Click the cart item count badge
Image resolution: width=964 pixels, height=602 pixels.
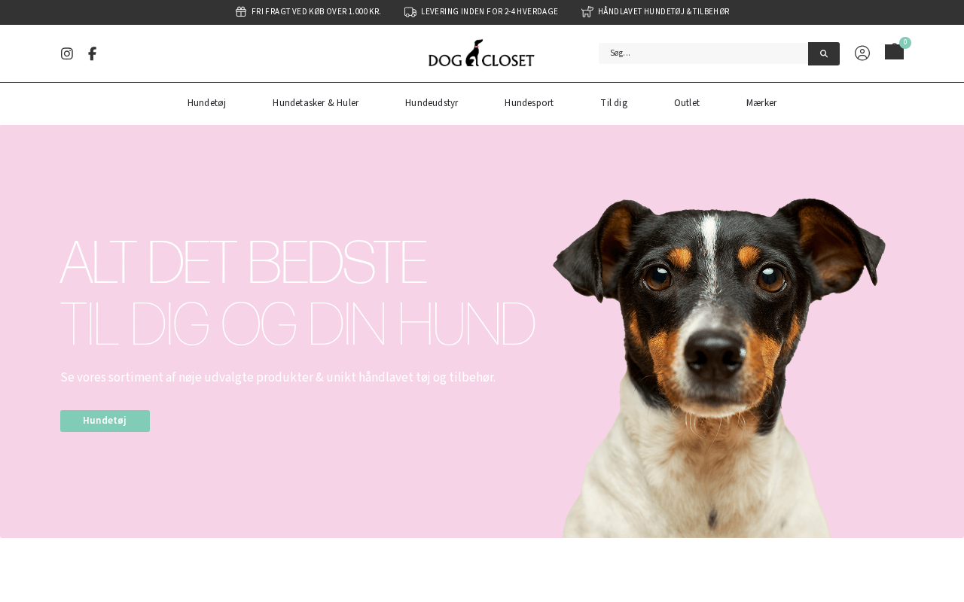click(905, 43)
